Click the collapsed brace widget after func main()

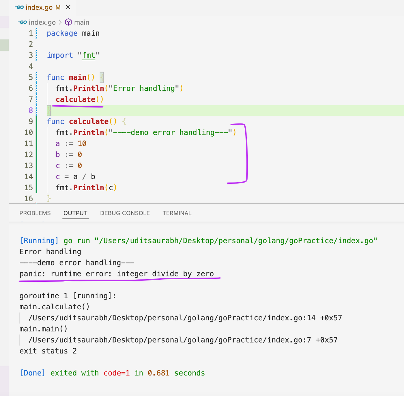(x=102, y=77)
